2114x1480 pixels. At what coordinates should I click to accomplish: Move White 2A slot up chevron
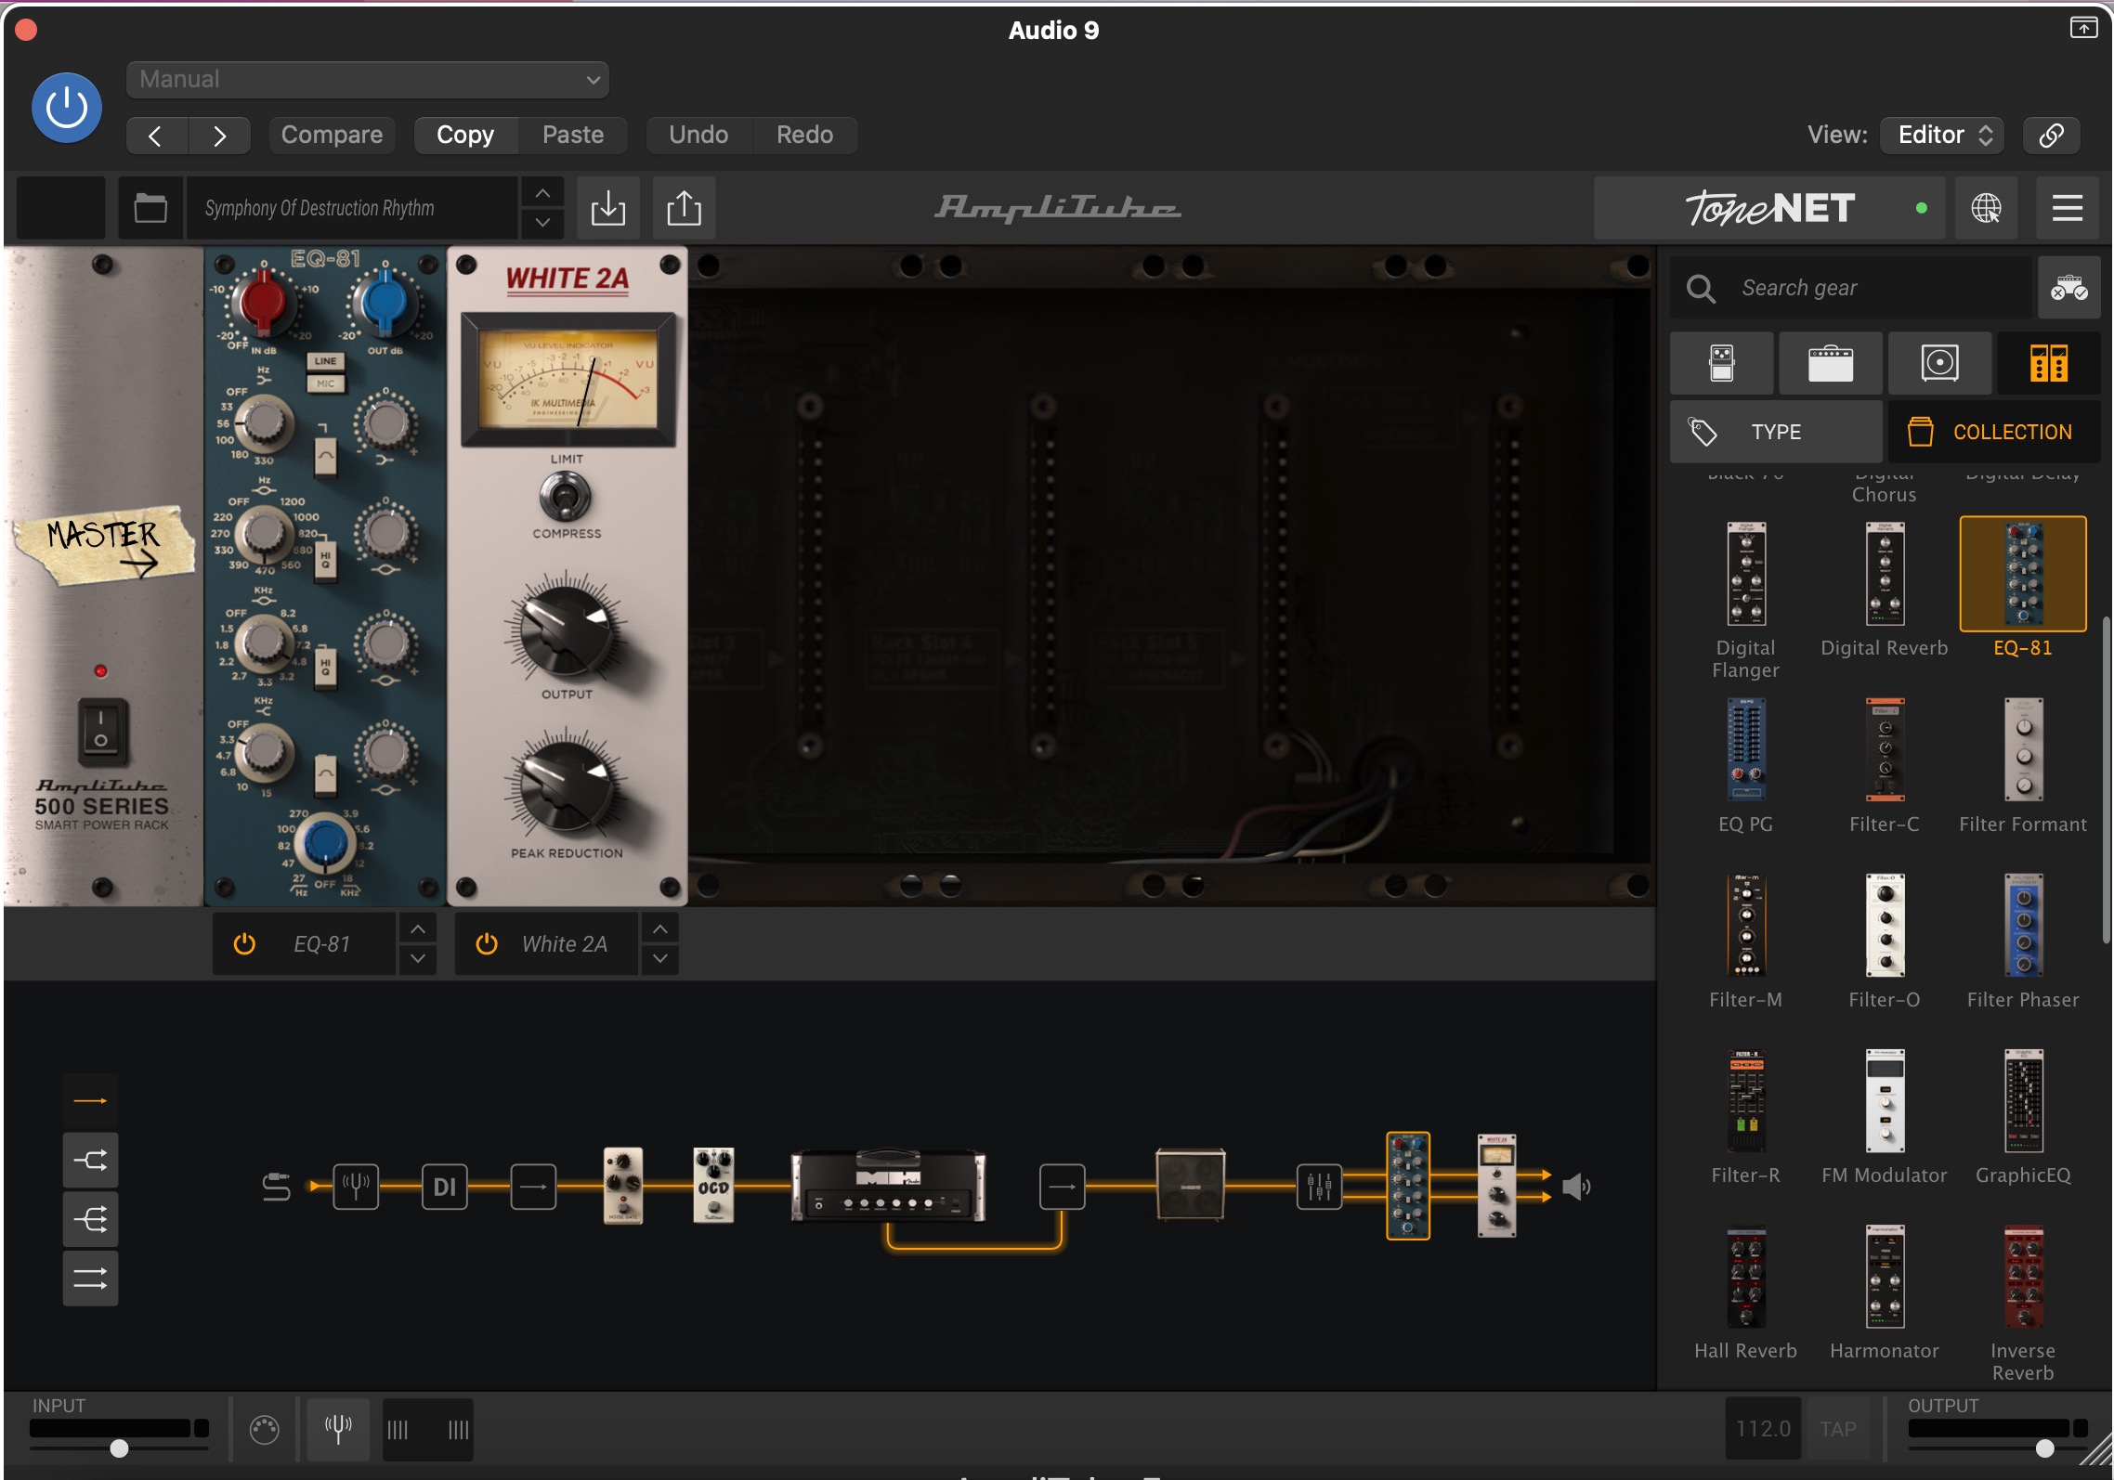660,929
